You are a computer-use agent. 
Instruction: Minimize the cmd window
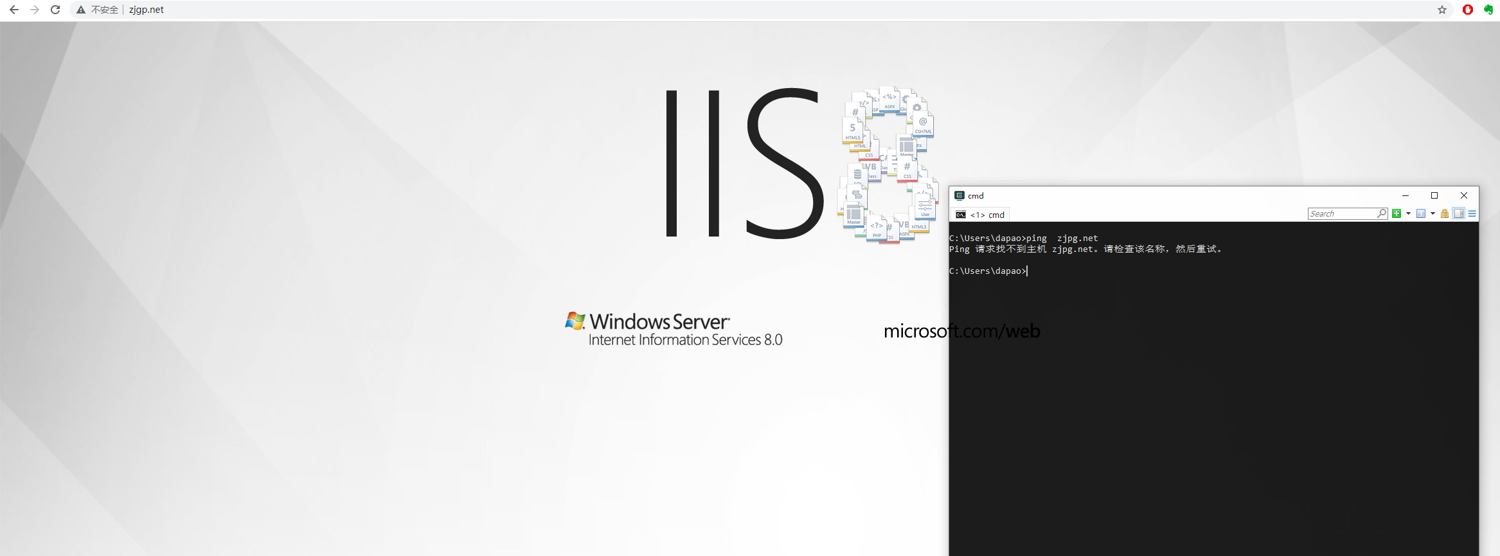pyautogui.click(x=1406, y=195)
